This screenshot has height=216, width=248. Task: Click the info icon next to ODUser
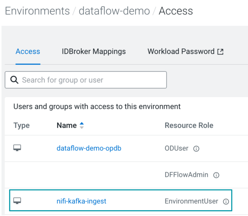point(197,149)
